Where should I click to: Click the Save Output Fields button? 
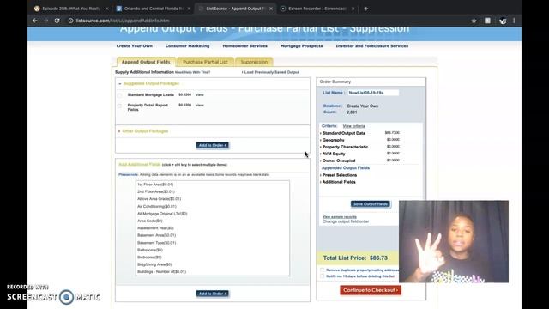point(371,204)
